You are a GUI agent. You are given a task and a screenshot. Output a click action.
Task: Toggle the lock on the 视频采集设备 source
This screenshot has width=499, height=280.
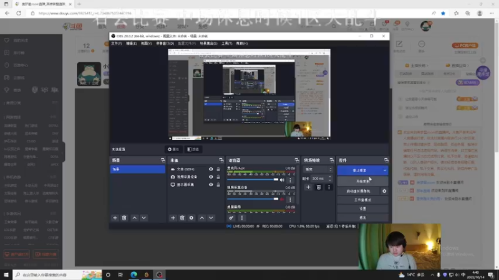(x=218, y=177)
